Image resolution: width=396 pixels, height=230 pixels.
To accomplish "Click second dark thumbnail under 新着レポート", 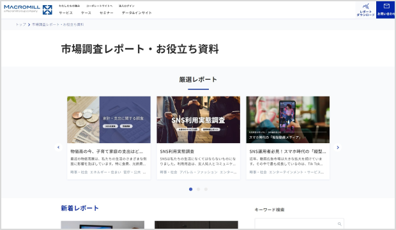I will 196,225.
